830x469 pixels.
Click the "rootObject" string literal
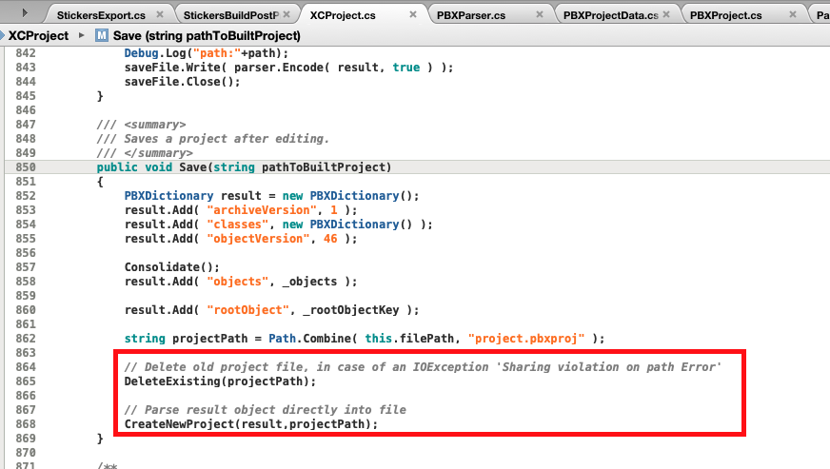point(247,310)
